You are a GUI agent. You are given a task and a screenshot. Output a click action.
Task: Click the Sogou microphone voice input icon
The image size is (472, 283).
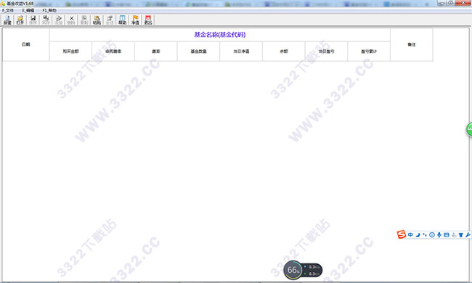point(439,235)
